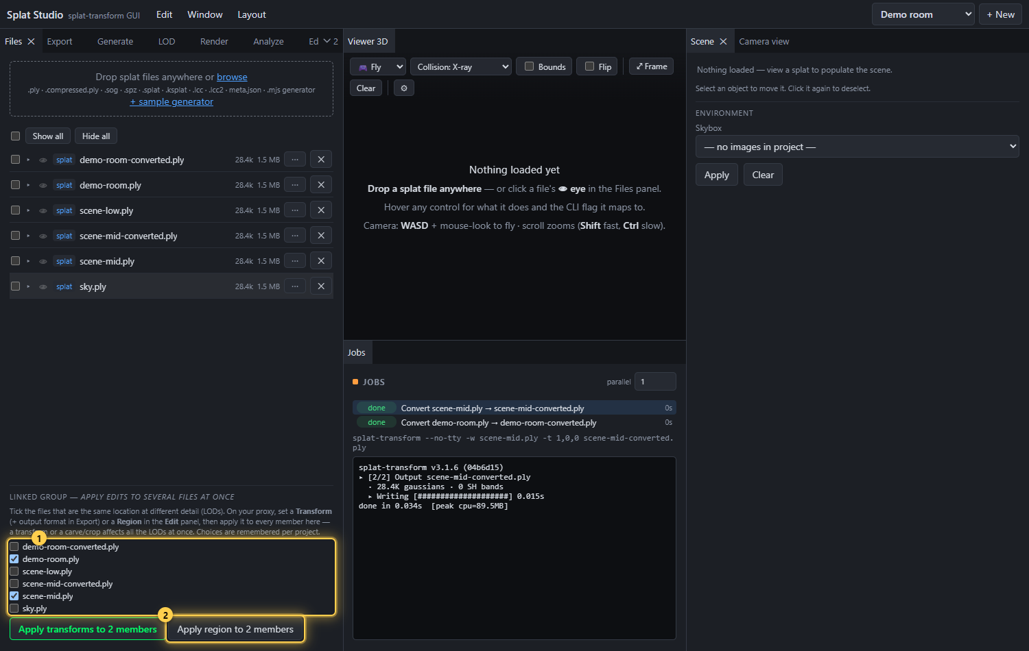
Task: Expand the demo-room.ply row
Action: [x=28, y=186]
